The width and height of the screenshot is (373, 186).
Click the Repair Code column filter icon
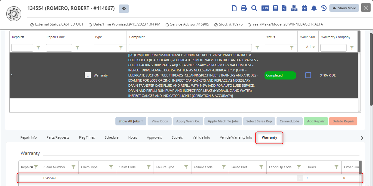[x=77, y=48]
